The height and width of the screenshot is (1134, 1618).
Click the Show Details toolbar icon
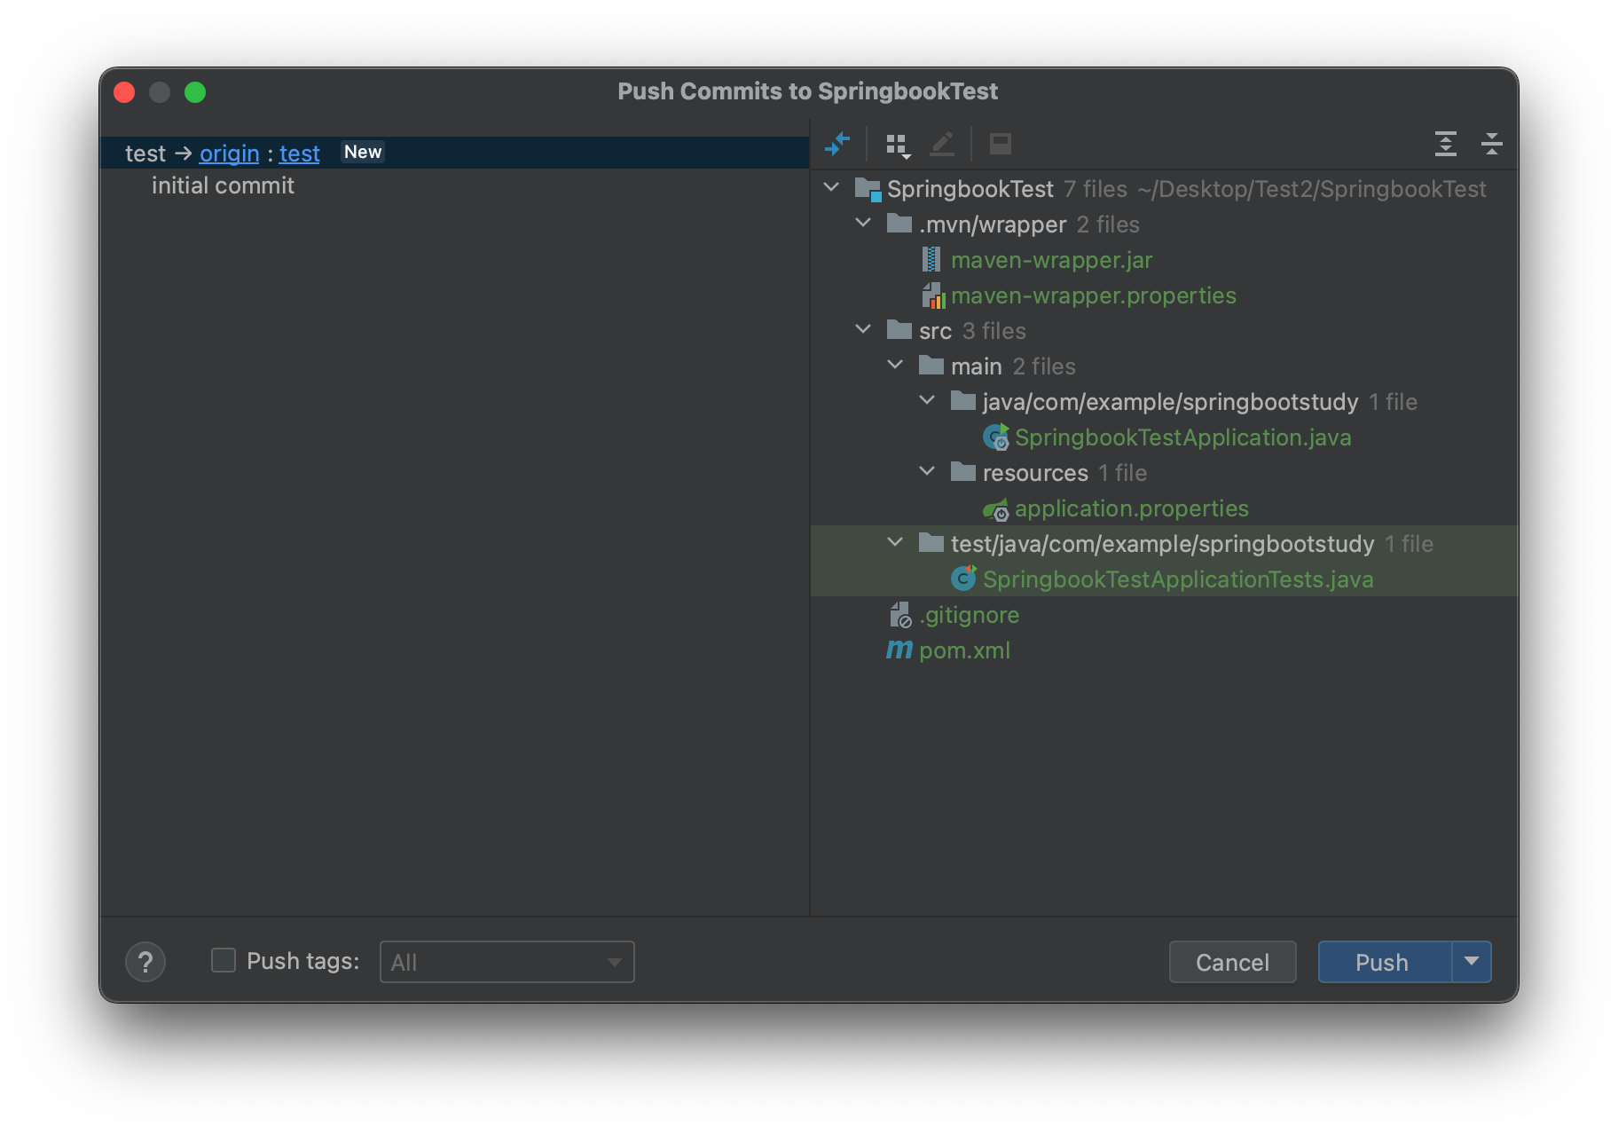tap(1001, 144)
